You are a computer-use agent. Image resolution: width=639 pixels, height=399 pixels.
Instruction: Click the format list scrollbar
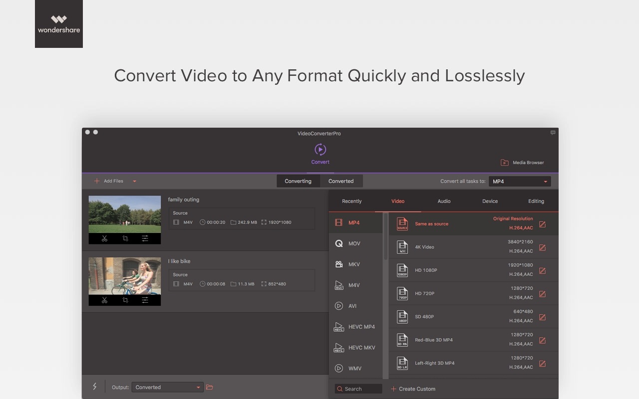pyautogui.click(x=385, y=237)
